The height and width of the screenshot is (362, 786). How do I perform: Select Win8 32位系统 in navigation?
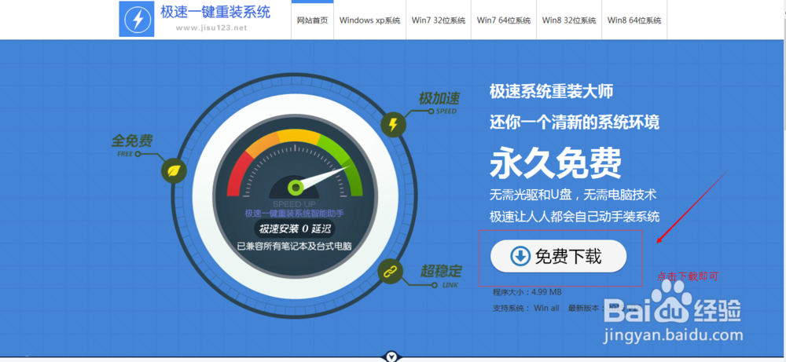click(569, 20)
